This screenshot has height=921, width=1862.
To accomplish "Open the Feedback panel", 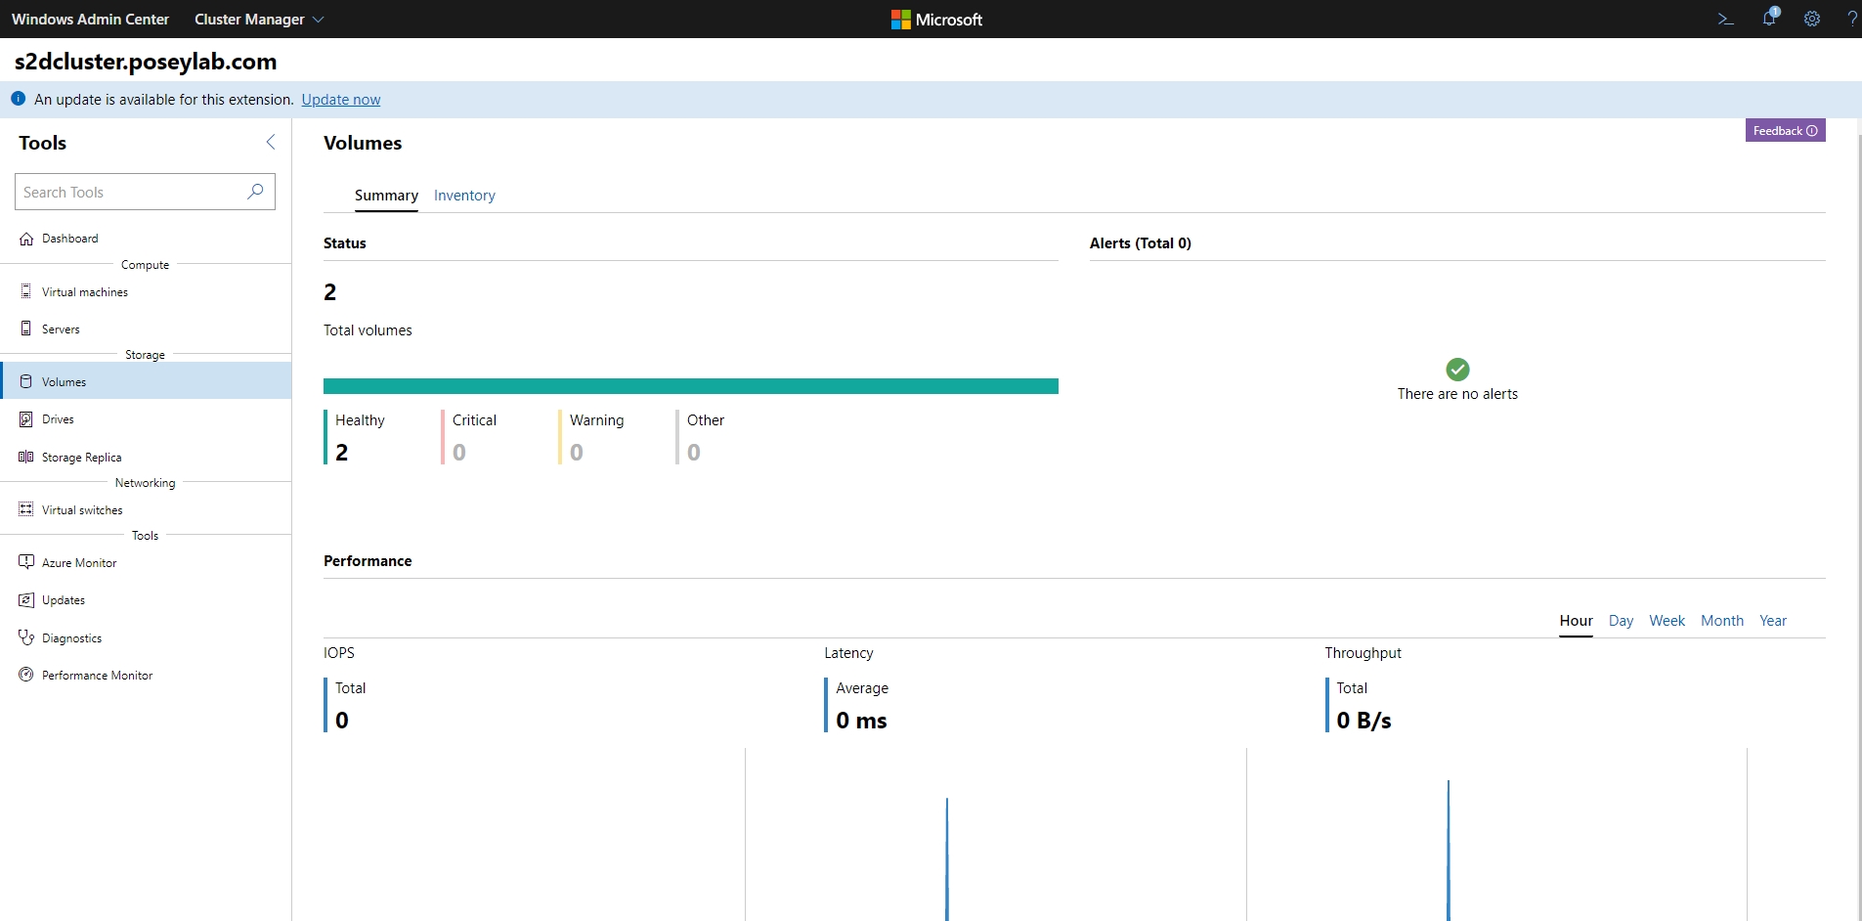I will (x=1784, y=130).
